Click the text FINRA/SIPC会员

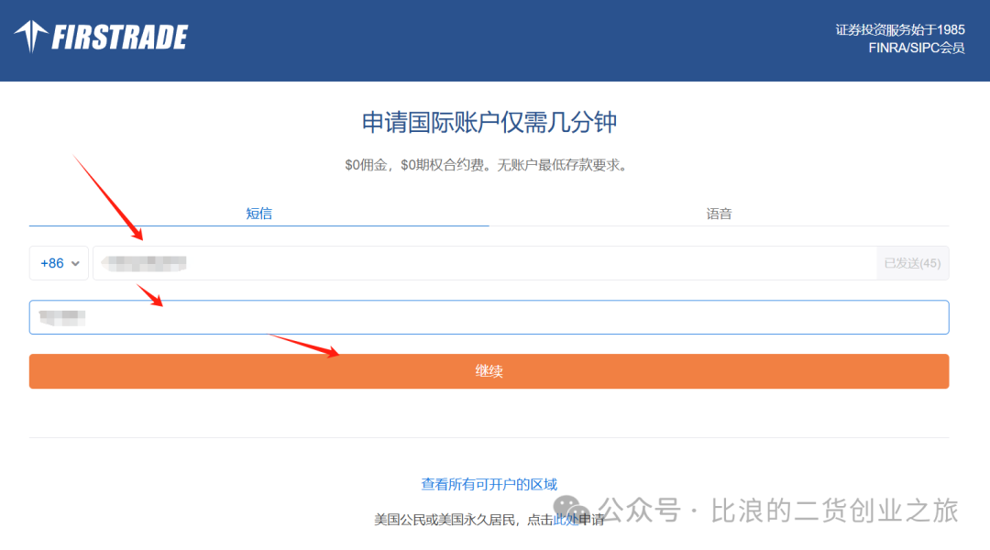pos(916,48)
